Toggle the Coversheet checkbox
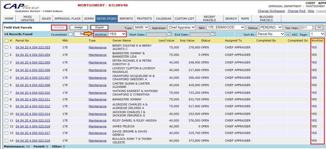 (70, 34)
